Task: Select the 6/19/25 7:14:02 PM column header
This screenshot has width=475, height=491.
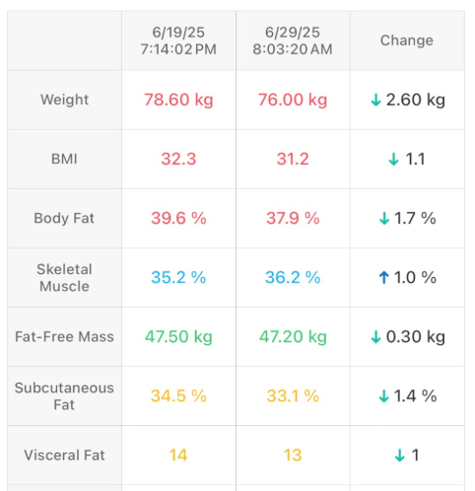Action: (178, 40)
